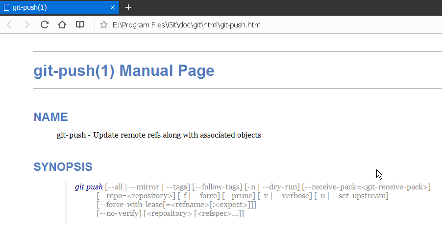Add page to favorites with star icon
442x233 pixels.
pos(104,25)
